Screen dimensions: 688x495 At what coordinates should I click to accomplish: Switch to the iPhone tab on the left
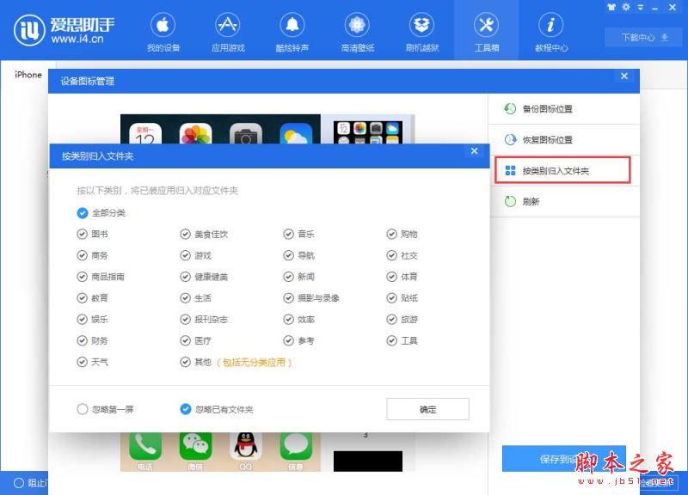pos(27,75)
